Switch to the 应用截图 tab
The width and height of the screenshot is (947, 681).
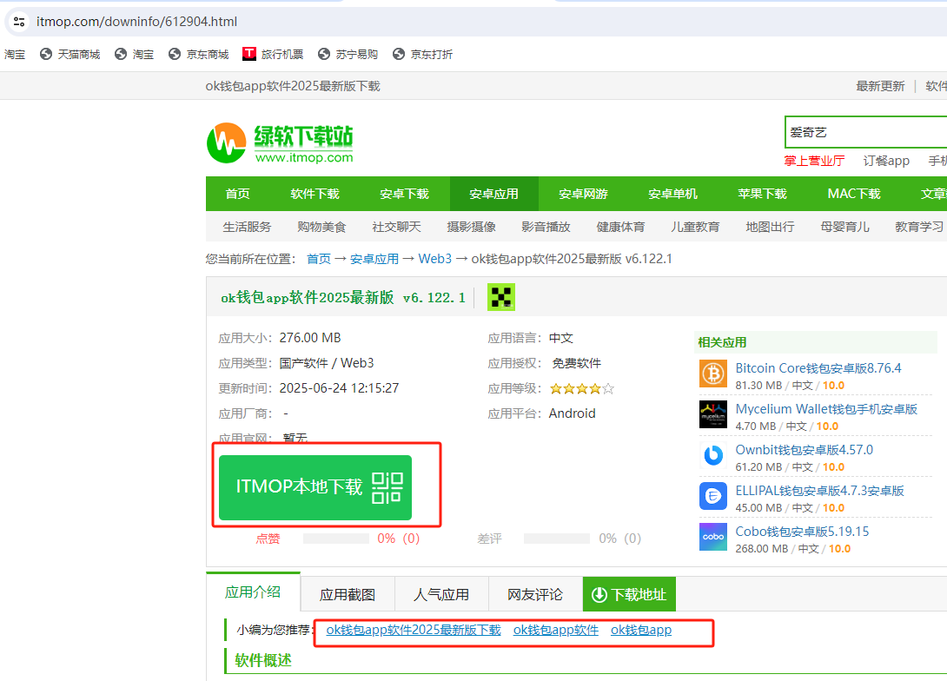[348, 594]
